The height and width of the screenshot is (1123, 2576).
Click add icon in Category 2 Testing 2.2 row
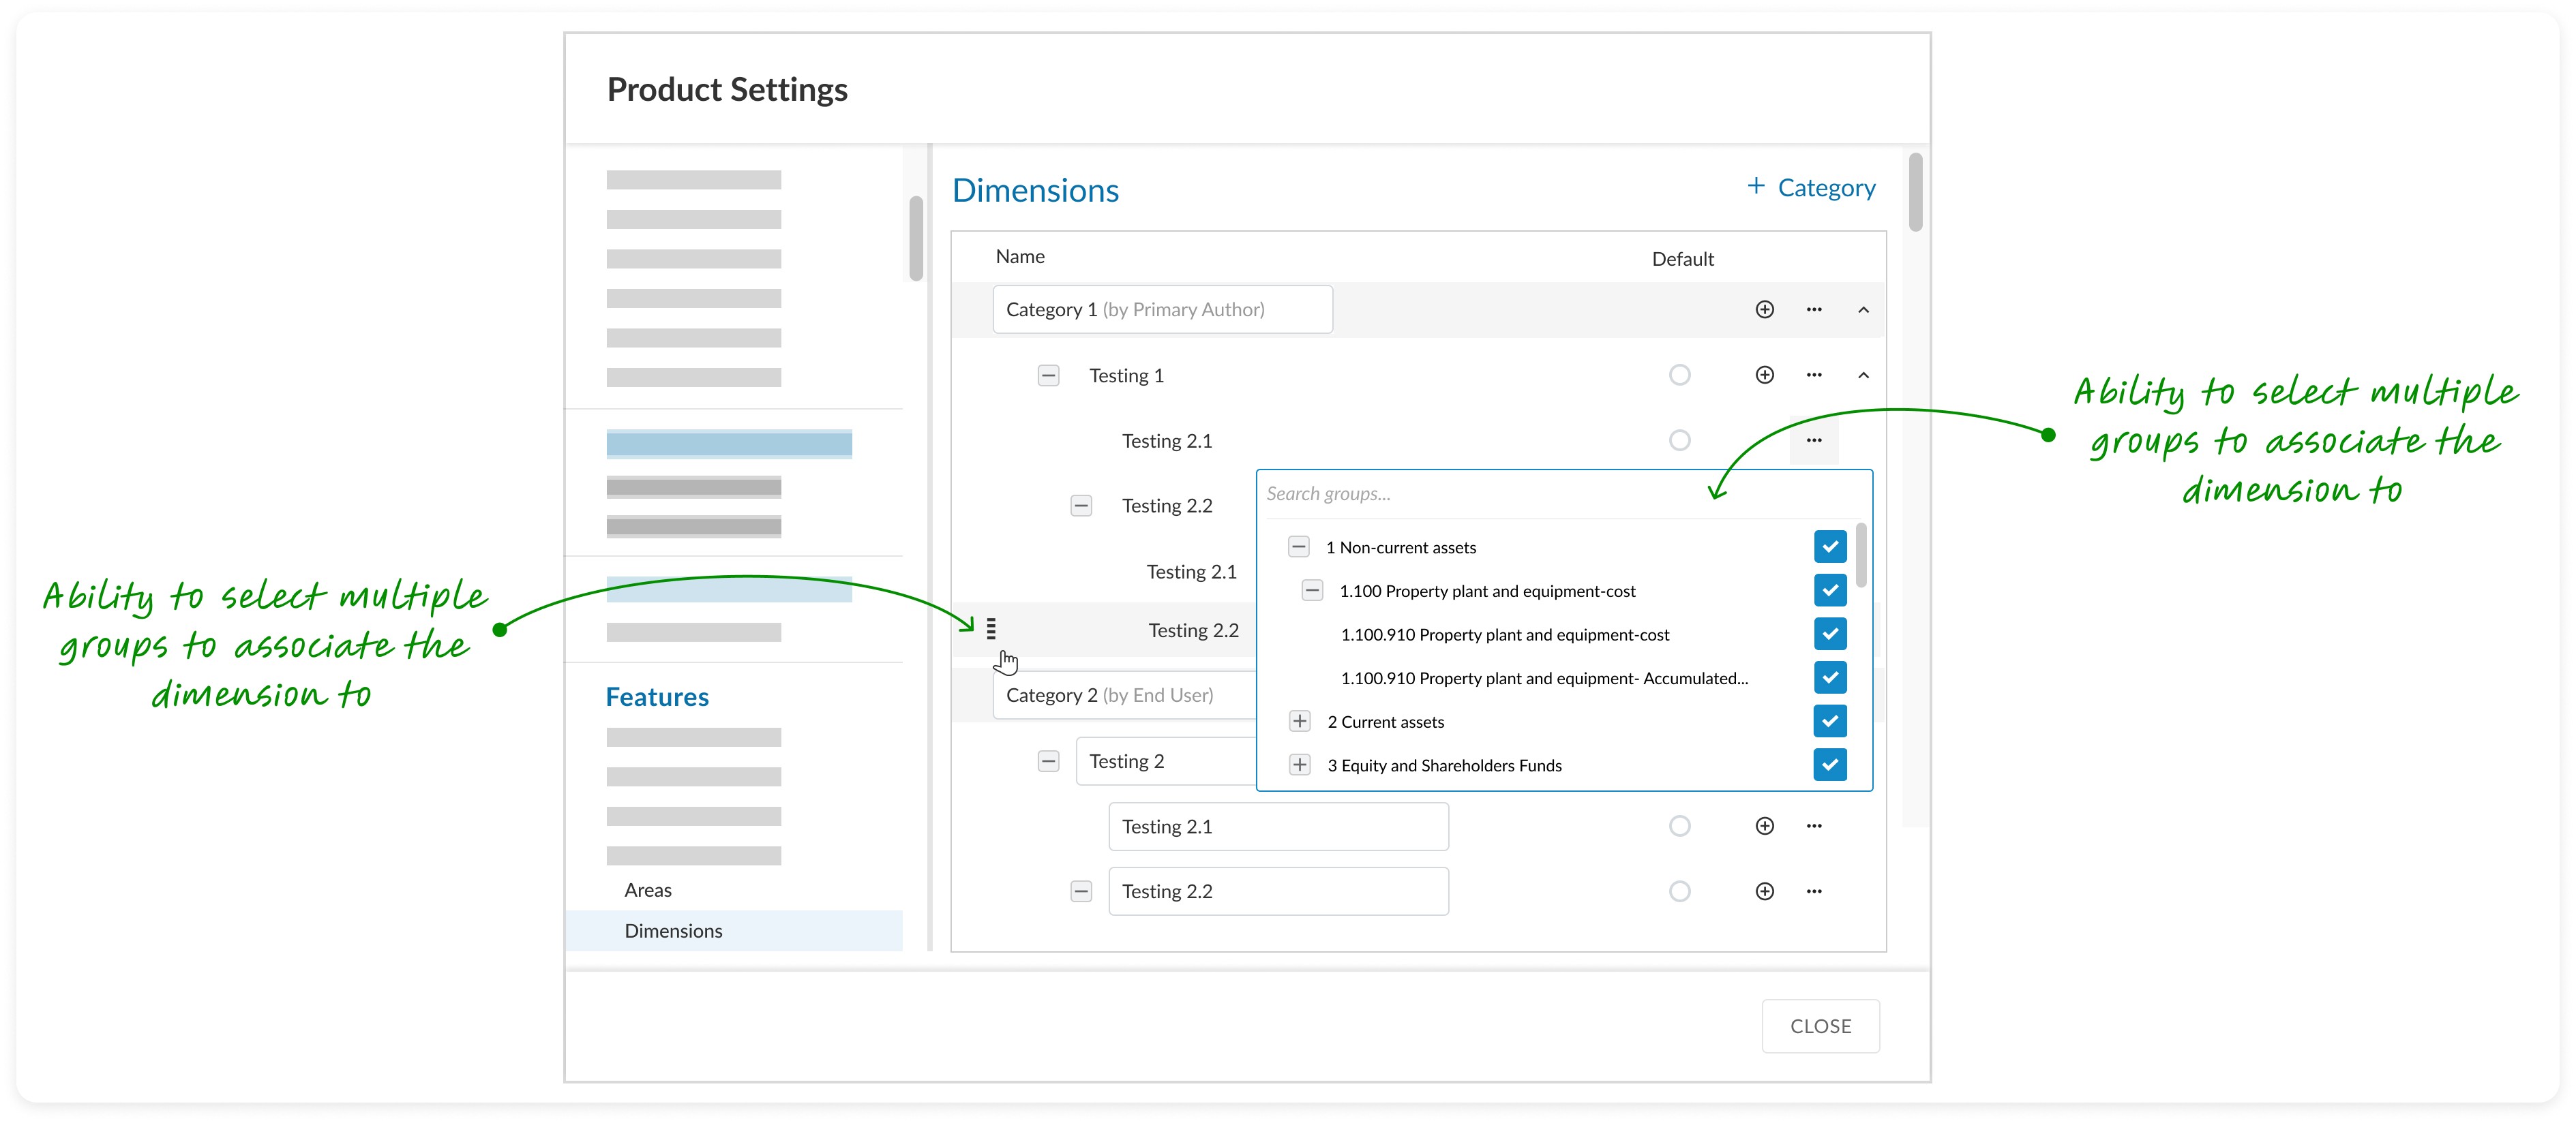click(1764, 891)
